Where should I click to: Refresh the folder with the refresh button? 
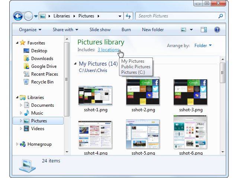[128, 16]
